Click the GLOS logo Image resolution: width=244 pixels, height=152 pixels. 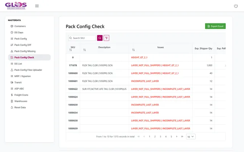16,6
